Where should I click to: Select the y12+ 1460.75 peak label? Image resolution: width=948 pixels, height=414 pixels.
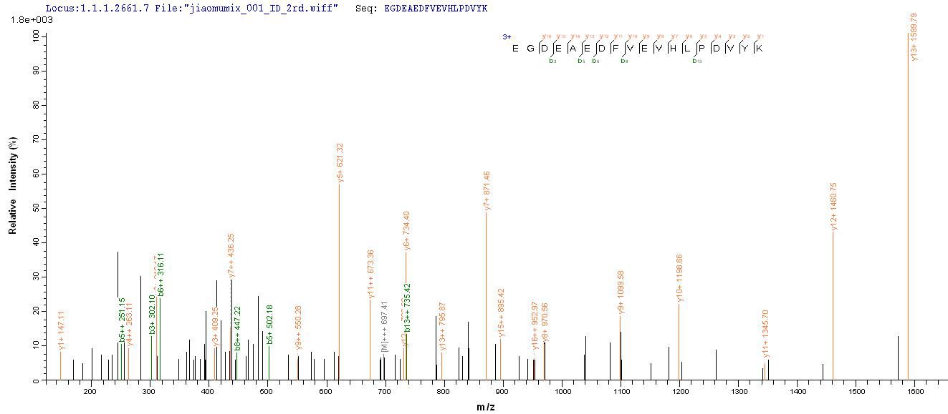(834, 207)
